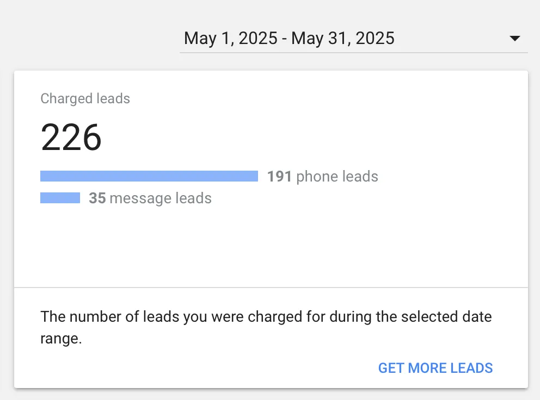Click the divider above the description text
540x400 pixels.
click(x=271, y=287)
